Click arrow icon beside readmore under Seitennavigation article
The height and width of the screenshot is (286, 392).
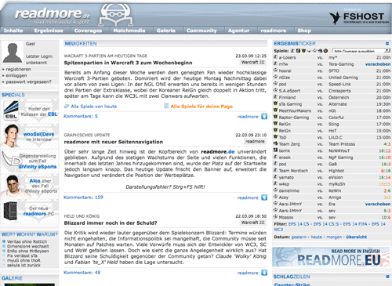click(264, 197)
